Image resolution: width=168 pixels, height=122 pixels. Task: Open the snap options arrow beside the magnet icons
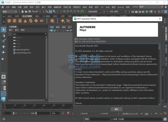pyautogui.click(x=85, y=11)
